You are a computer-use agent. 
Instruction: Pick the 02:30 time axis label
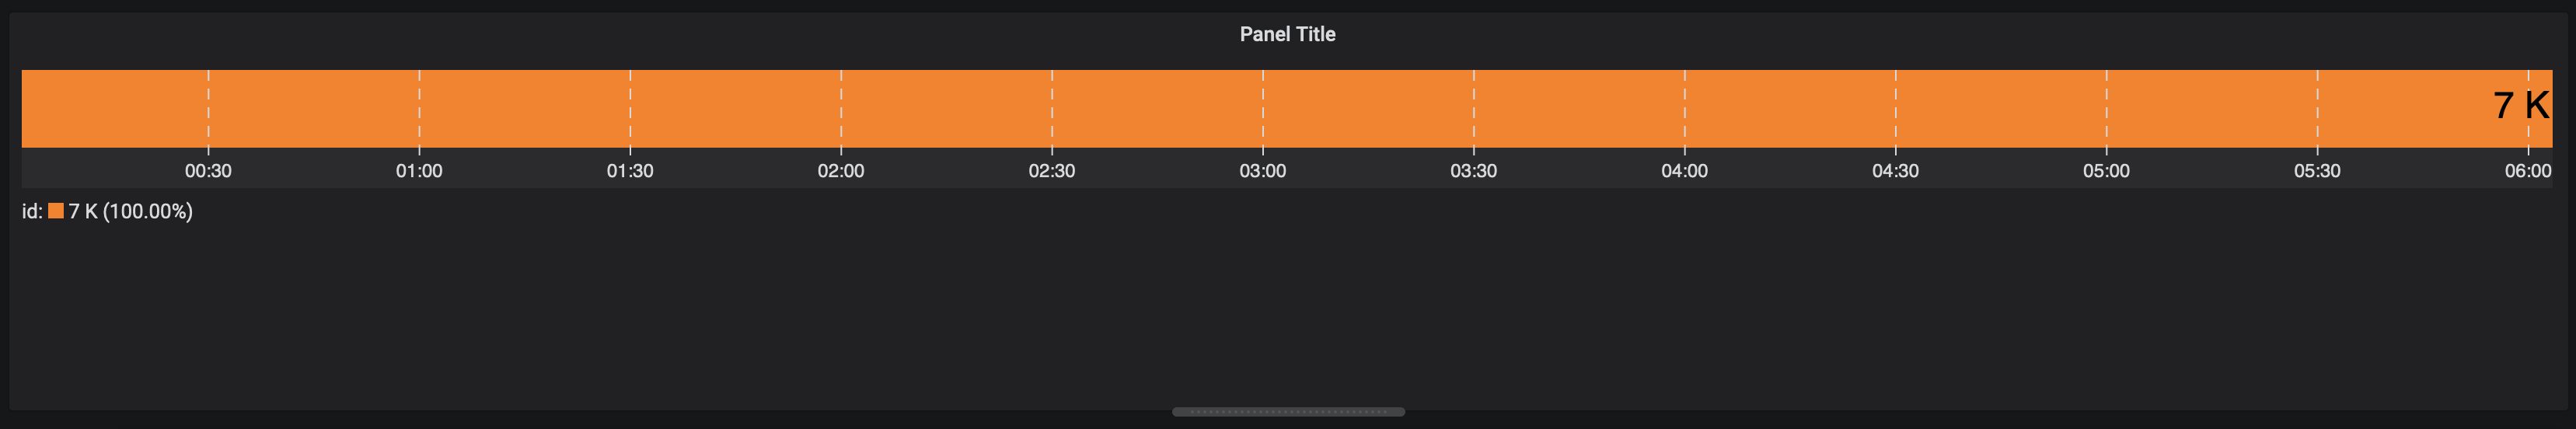[1052, 171]
